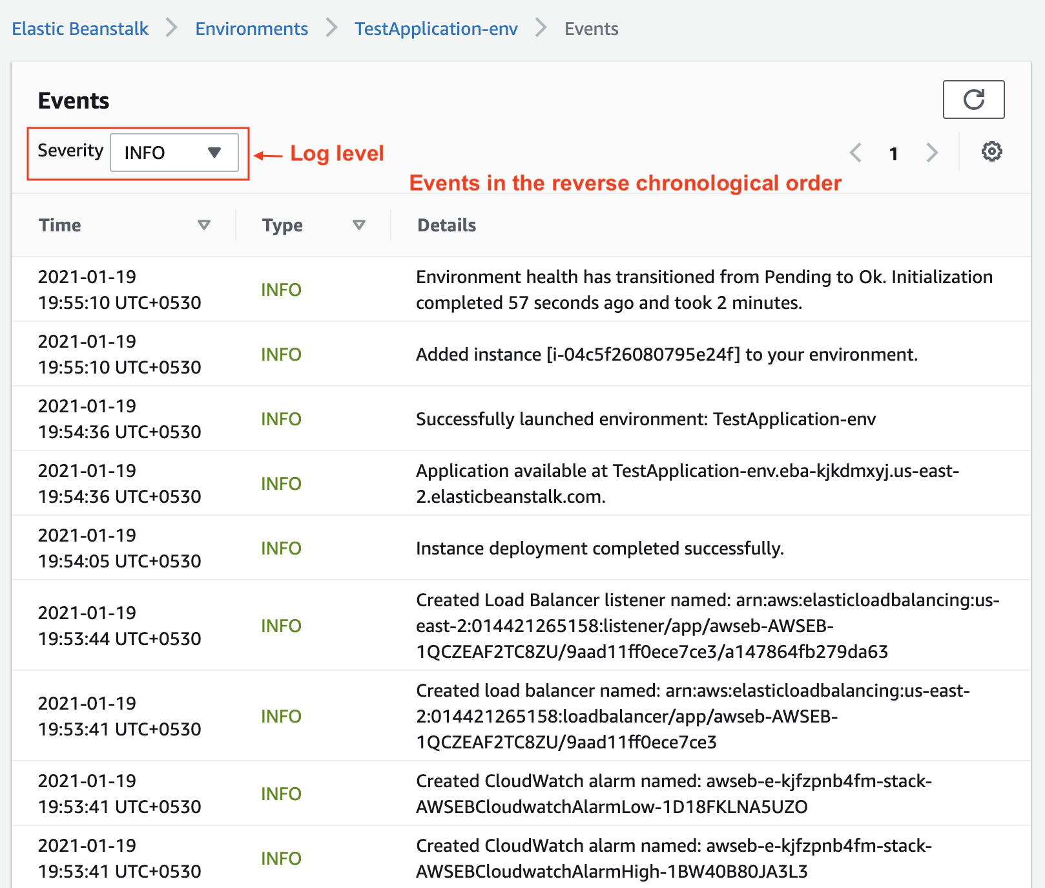The width and height of the screenshot is (1045, 888).
Task: Select the 'Instance deployment completed successfully' details
Action: point(600,548)
